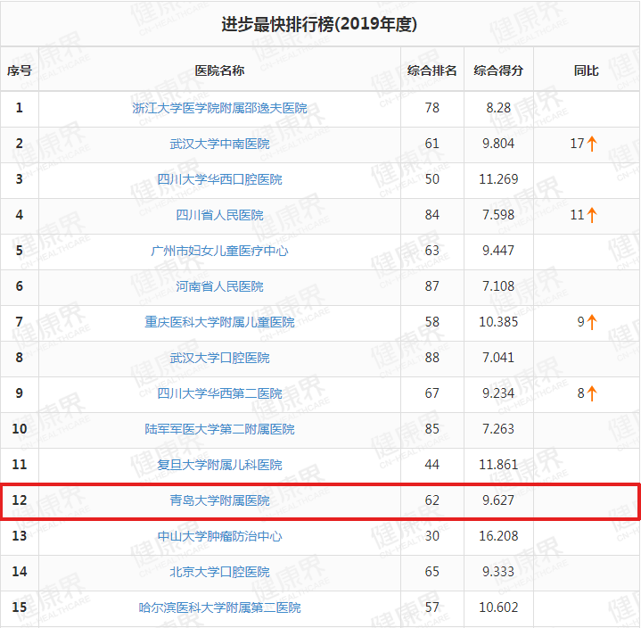Select the 武汉大学口腔医院 link

pos(219,358)
